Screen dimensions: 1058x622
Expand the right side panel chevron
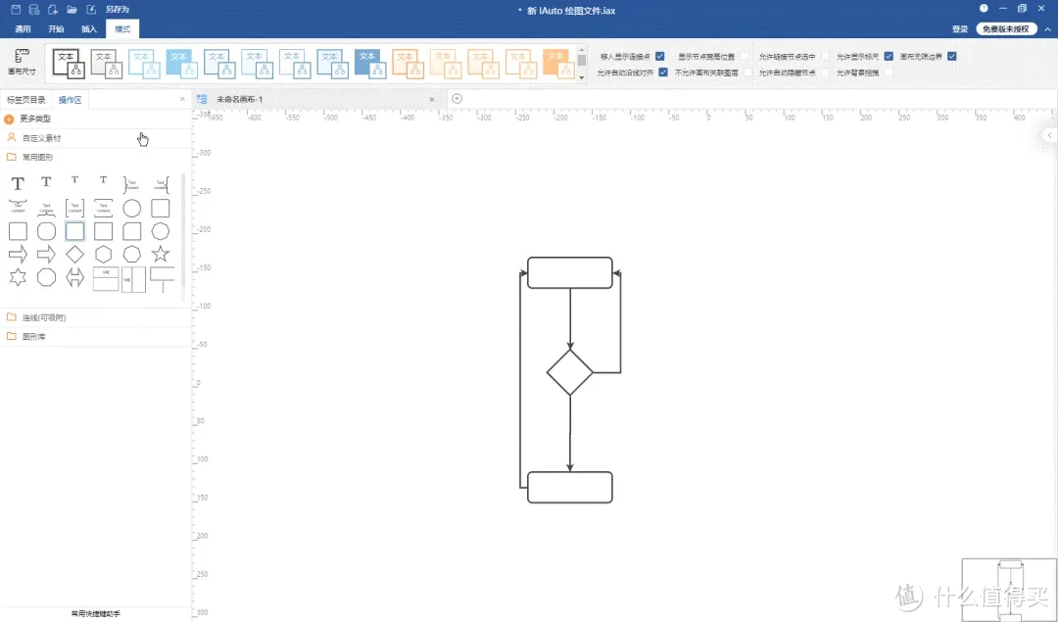1049,135
